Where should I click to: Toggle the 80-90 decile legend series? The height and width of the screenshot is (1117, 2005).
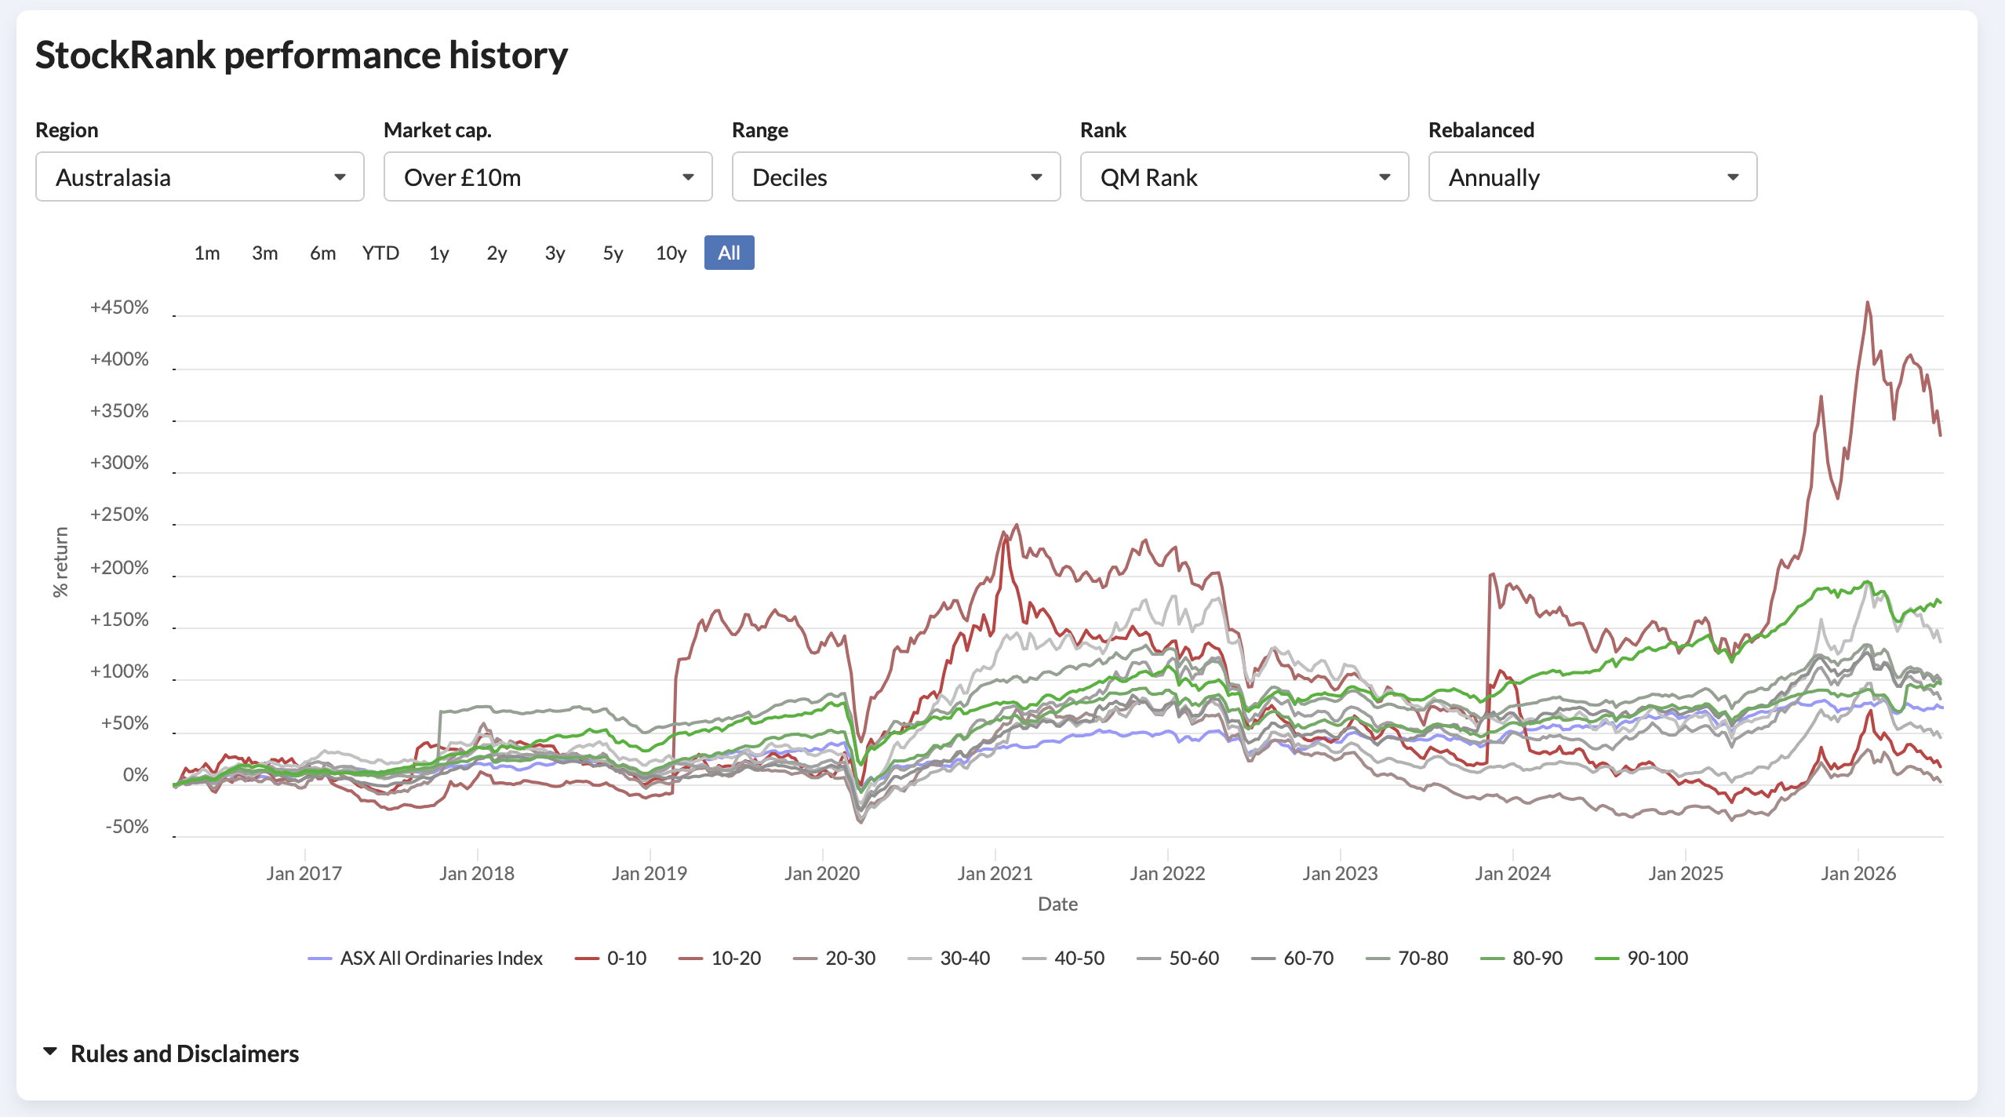[1521, 958]
